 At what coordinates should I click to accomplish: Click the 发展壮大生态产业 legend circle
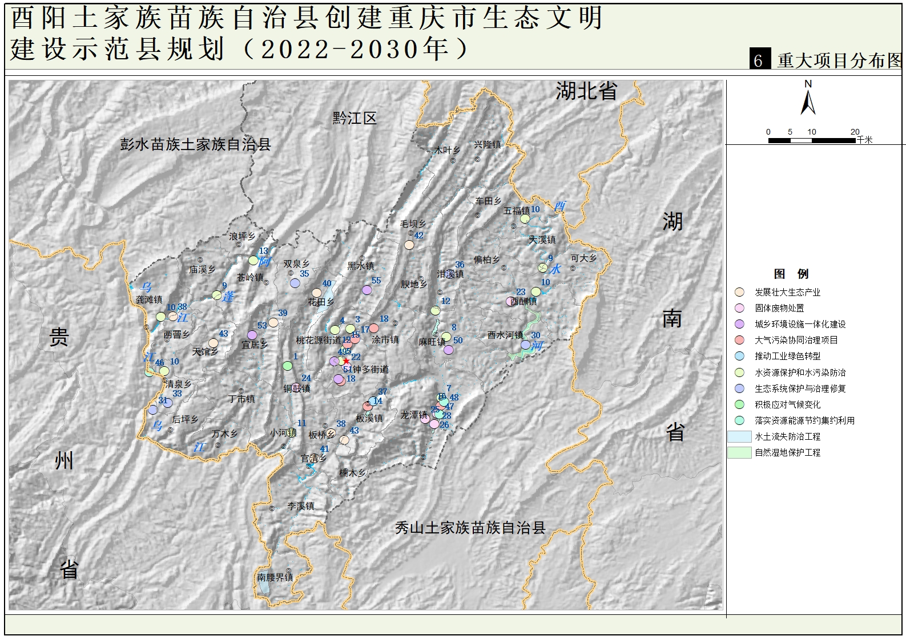(740, 292)
